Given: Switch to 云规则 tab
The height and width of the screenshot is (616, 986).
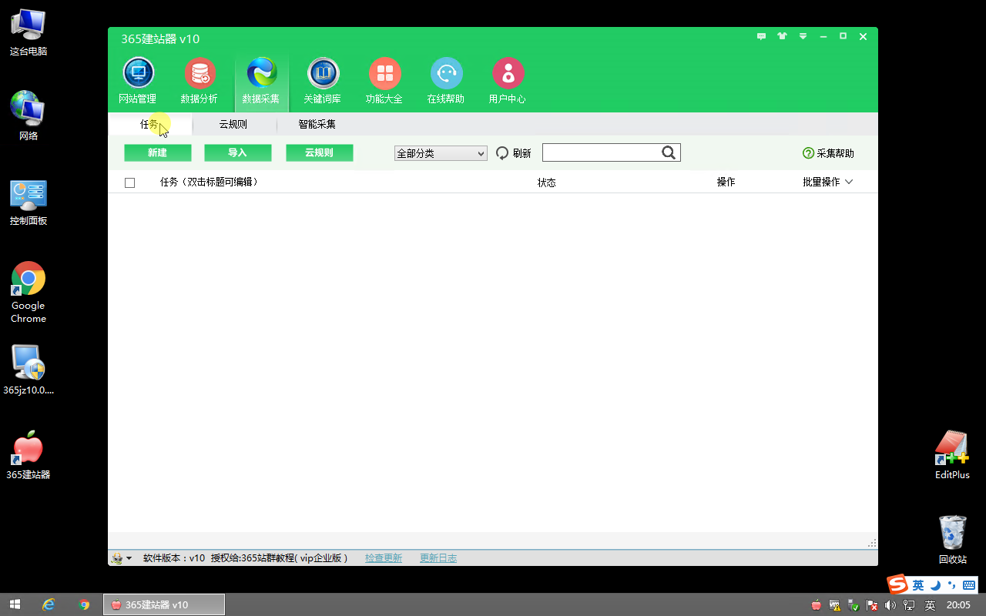Looking at the screenshot, I should (x=233, y=124).
